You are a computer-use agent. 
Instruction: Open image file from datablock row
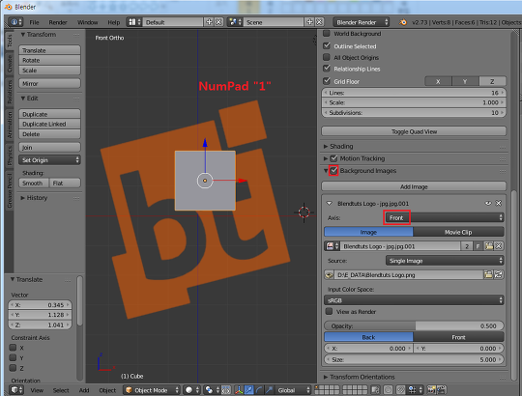(x=489, y=246)
